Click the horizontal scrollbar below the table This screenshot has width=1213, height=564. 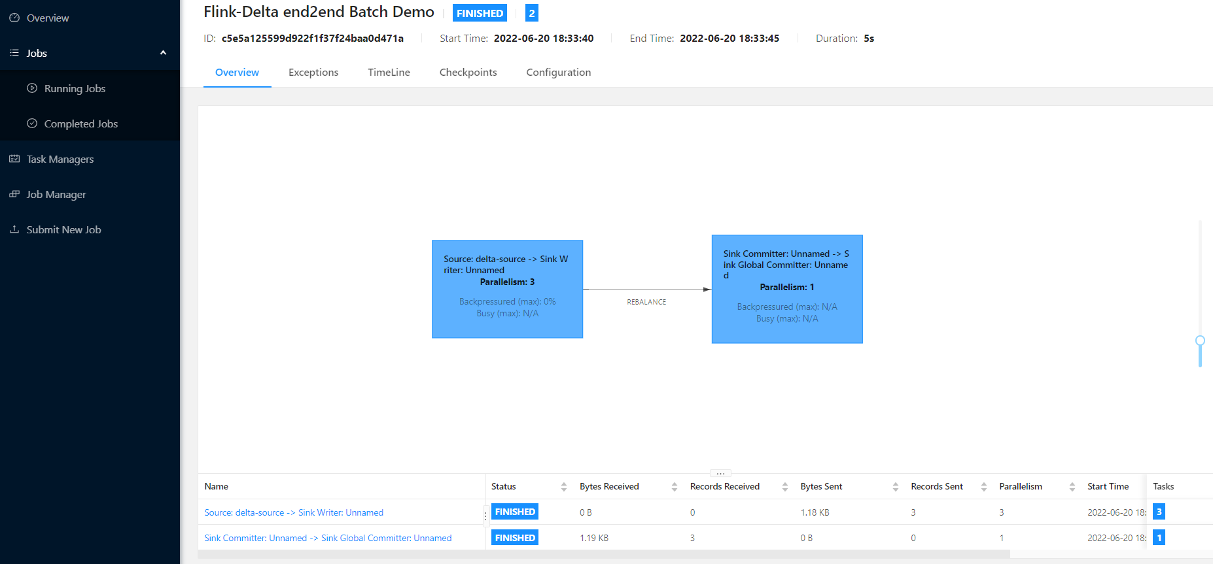[604, 554]
